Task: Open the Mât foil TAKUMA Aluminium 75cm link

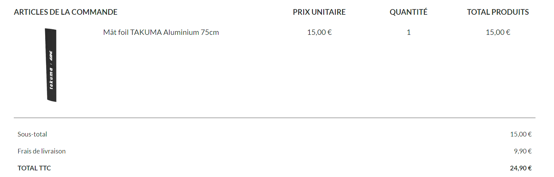Action: (x=161, y=32)
